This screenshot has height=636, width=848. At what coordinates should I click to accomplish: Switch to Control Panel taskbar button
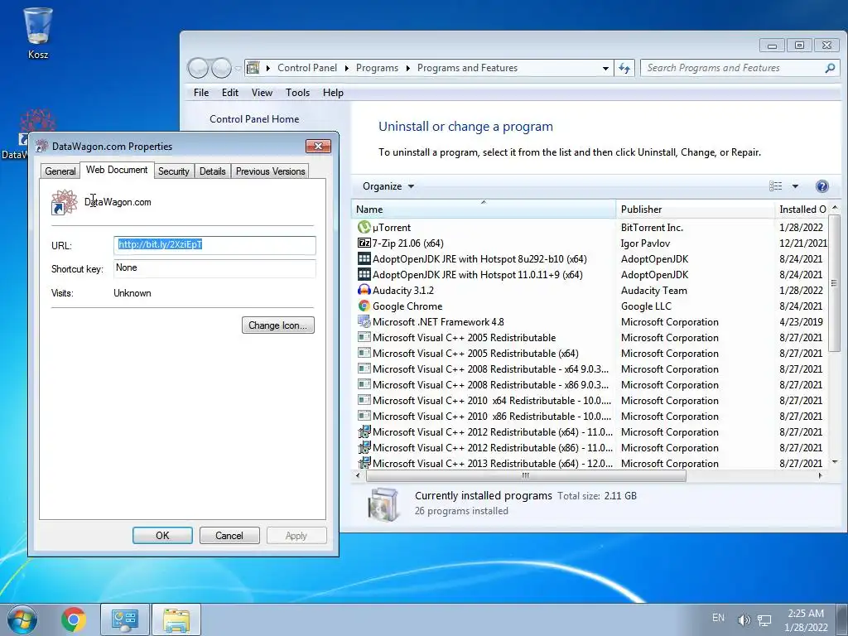coord(125,619)
